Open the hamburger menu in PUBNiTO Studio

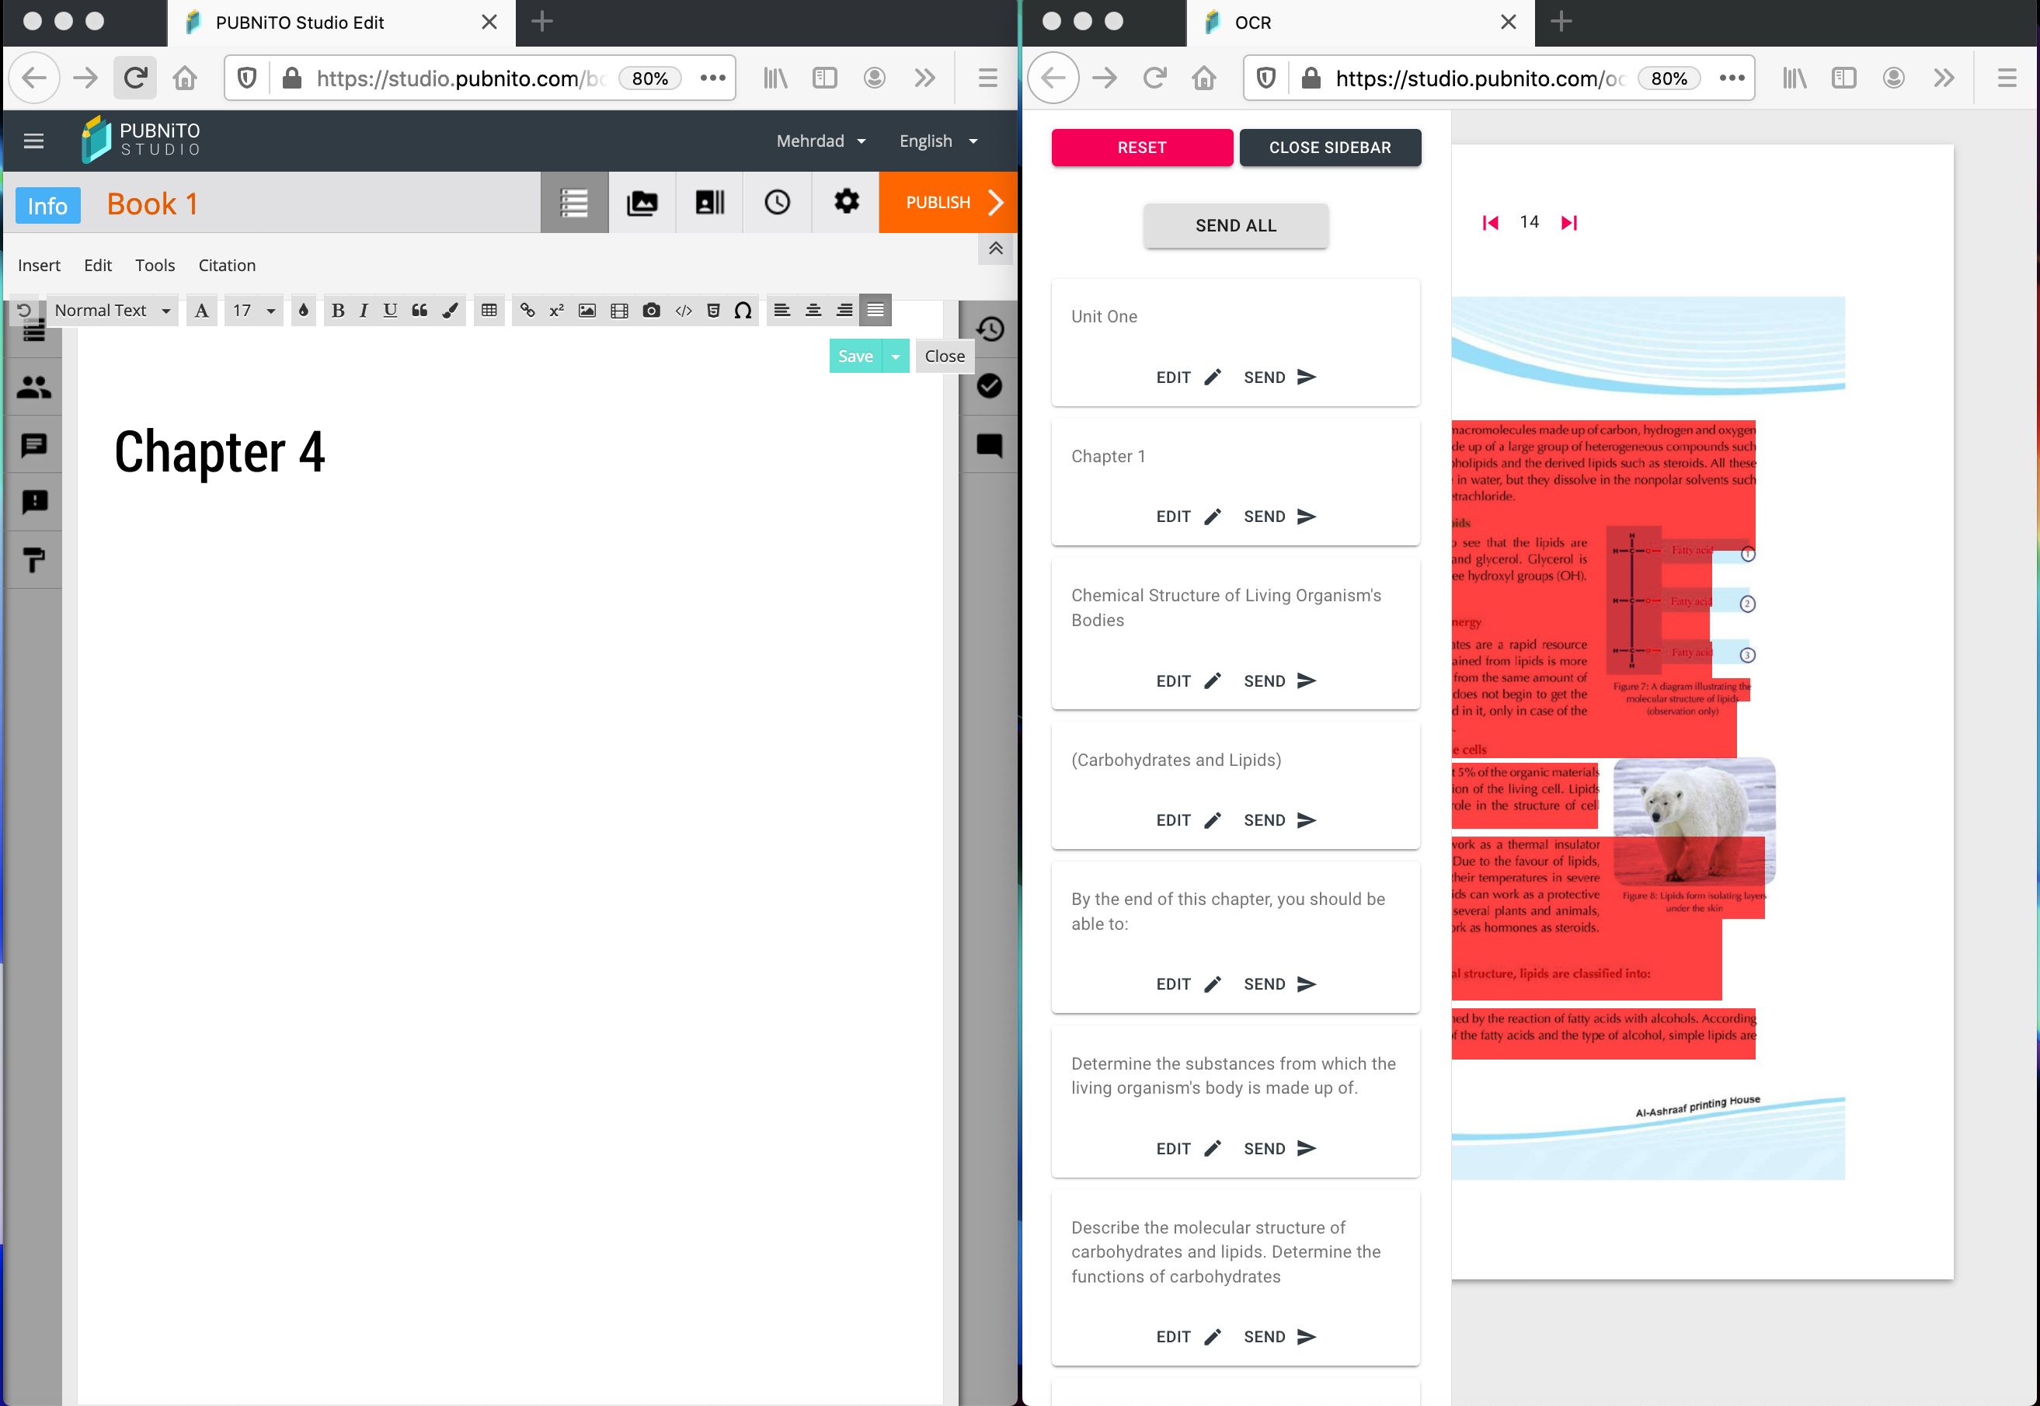coord(33,141)
